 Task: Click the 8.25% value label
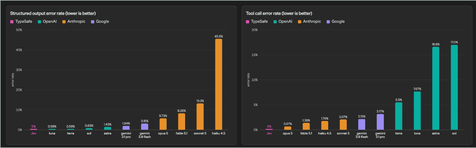click(182, 111)
